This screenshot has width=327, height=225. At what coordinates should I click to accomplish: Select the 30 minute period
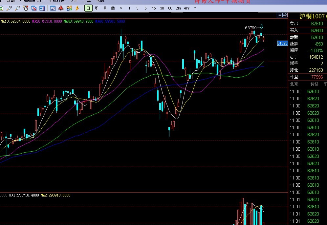[162, 8]
